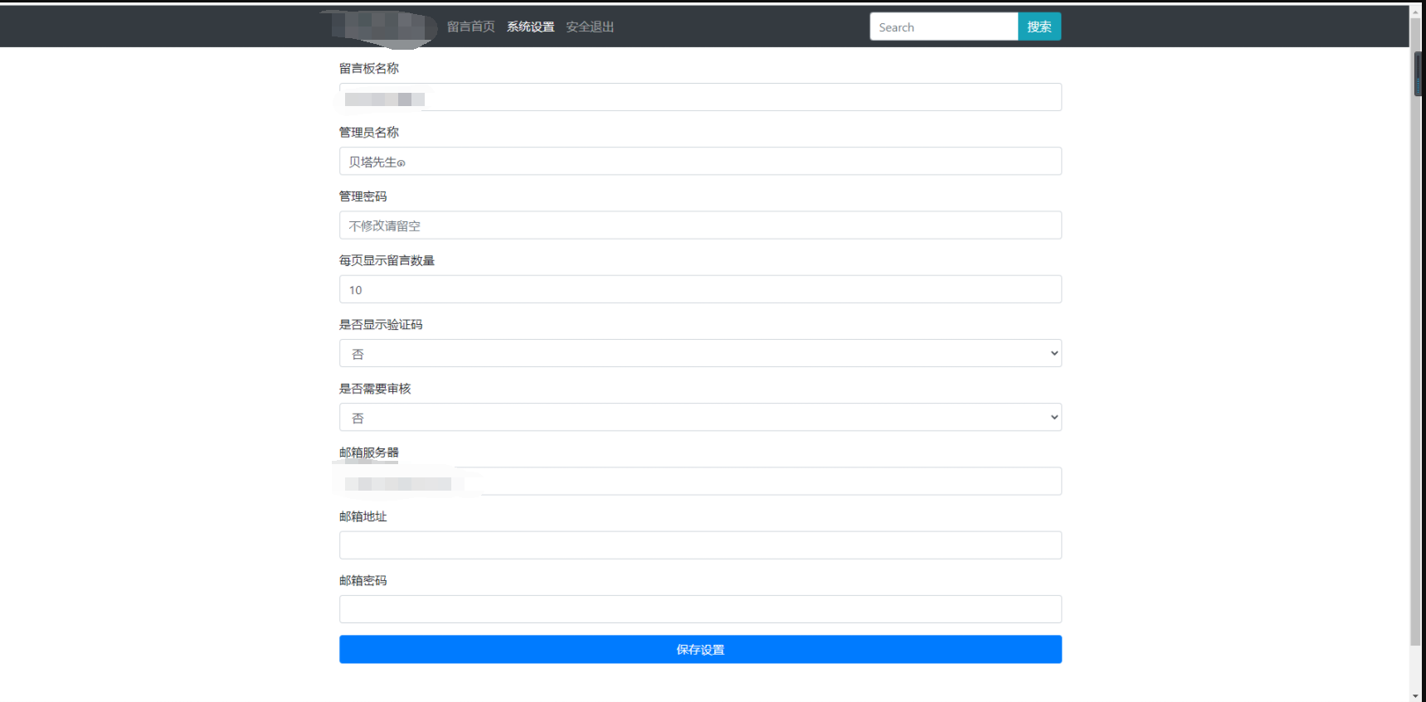
Task: Click the empty 邮箱密码 field
Action: [x=700, y=609]
